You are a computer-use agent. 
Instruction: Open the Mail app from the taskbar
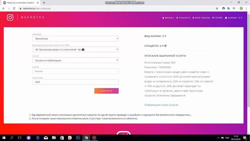pyautogui.click(x=46, y=137)
